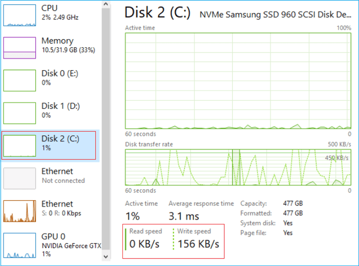Click the Disk 1 (D:) graph icon

pos(19,113)
